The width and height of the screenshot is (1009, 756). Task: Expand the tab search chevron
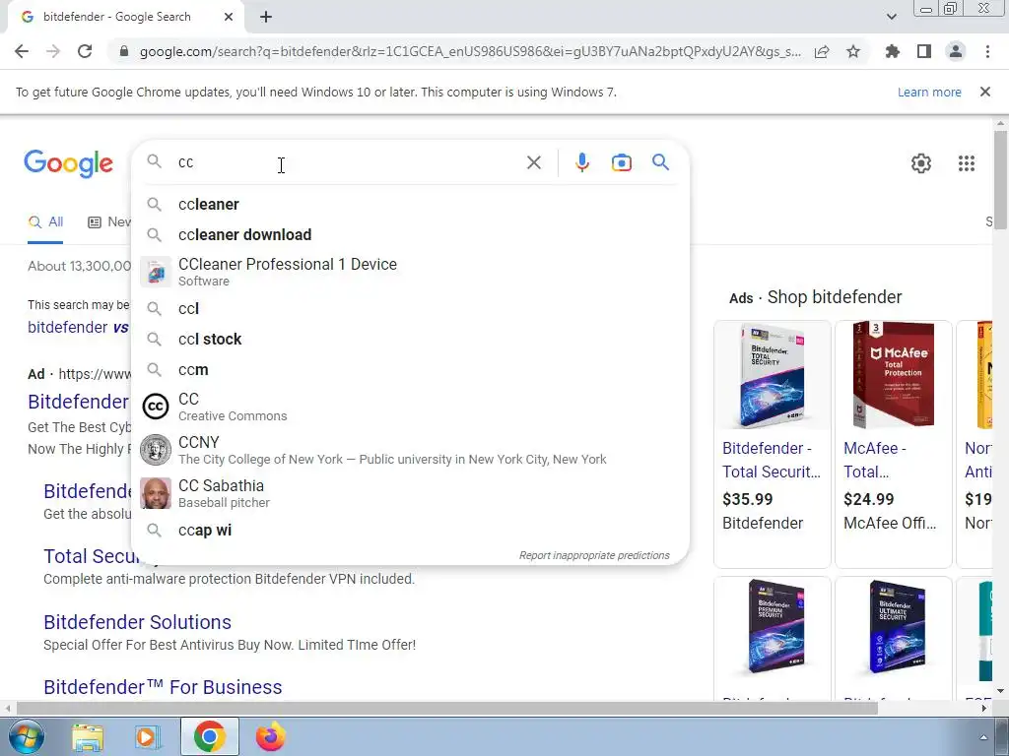click(891, 17)
